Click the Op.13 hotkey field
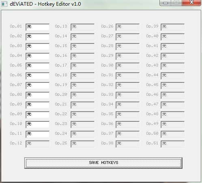The width and height of the screenshot is (202, 183). click(x=83, y=27)
